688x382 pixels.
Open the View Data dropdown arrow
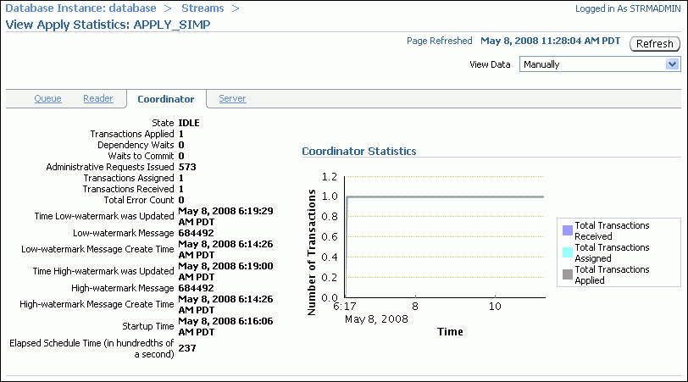pyautogui.click(x=672, y=64)
